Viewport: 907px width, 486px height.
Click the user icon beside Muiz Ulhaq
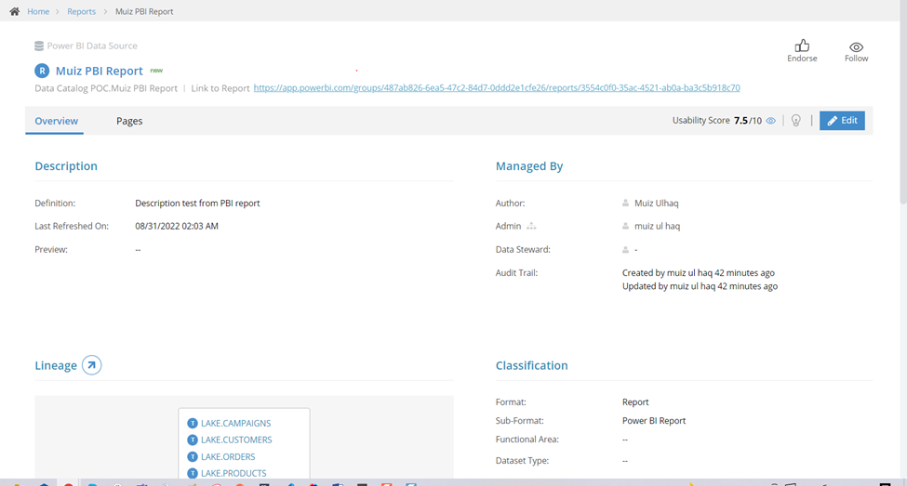coord(625,203)
